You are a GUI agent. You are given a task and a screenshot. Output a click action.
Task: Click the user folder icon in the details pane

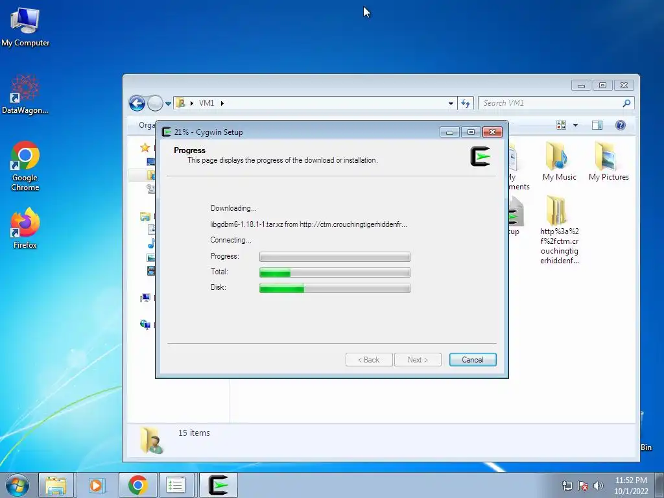pyautogui.click(x=151, y=440)
